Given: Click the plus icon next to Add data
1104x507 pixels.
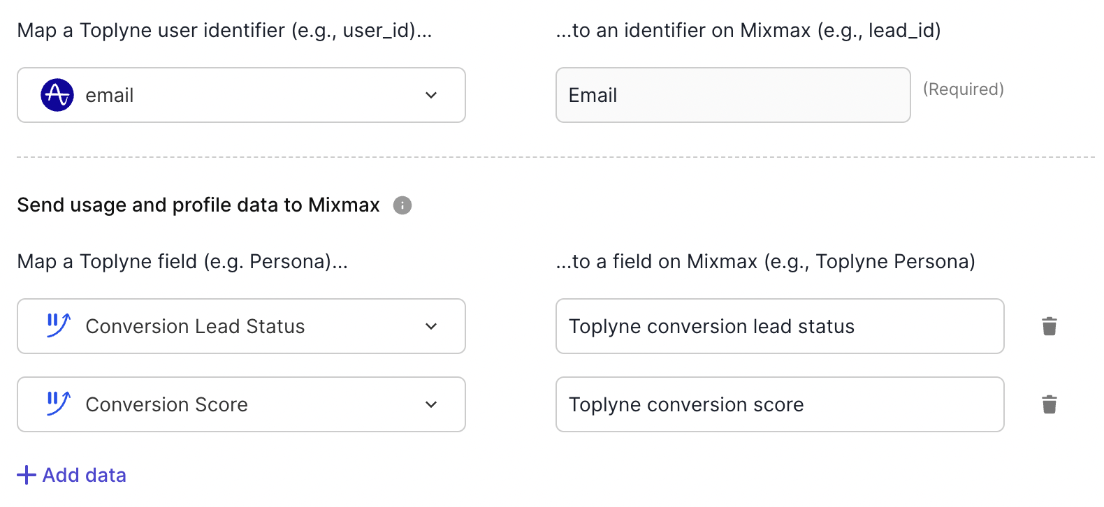Looking at the screenshot, I should [27, 475].
